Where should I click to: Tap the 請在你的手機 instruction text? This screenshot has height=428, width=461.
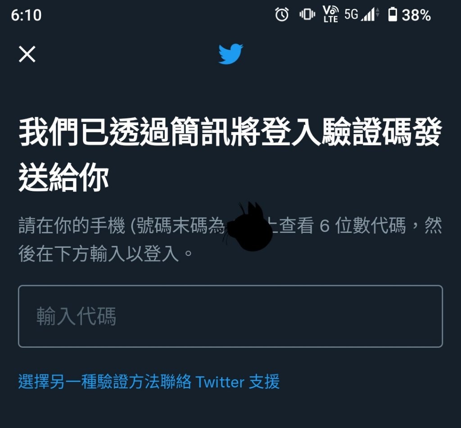pos(72,226)
